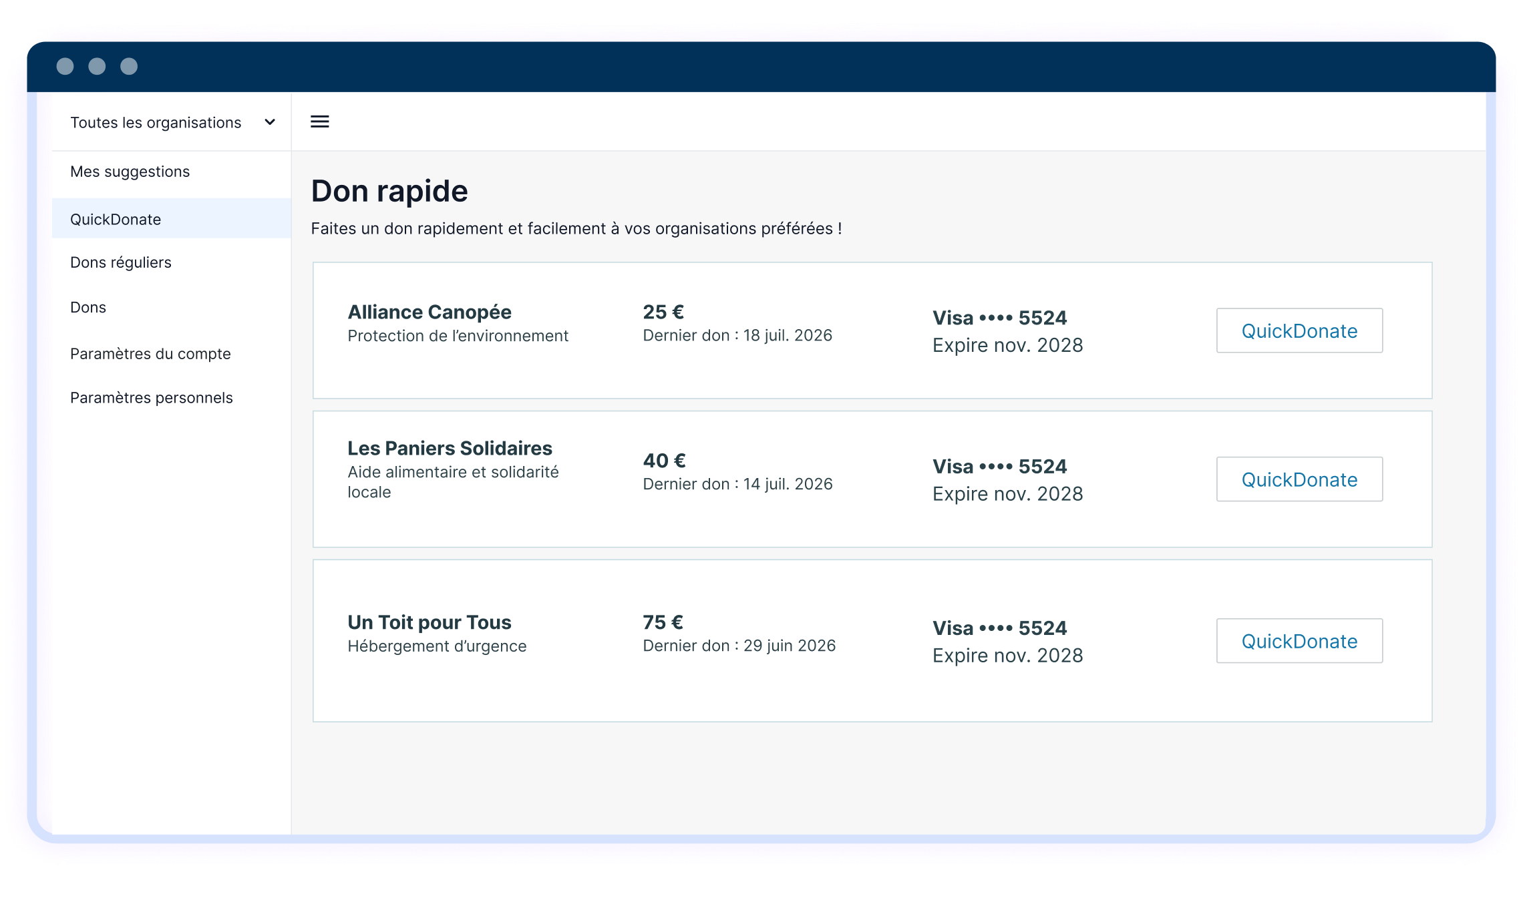Viewport: 1523px width, 904px height.
Task: Open Mes suggestions in sidebar
Action: pyautogui.click(x=130, y=172)
